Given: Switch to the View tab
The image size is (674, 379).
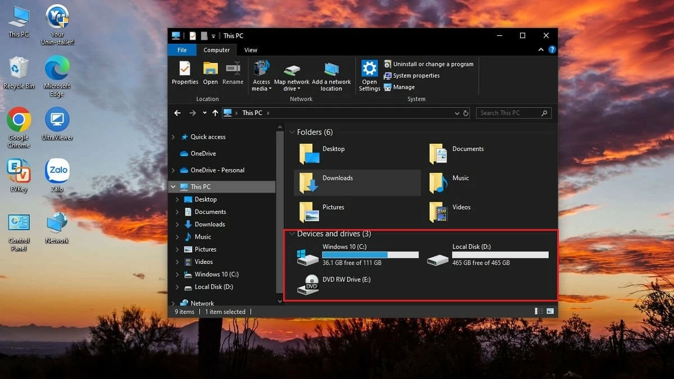Looking at the screenshot, I should click(x=251, y=50).
